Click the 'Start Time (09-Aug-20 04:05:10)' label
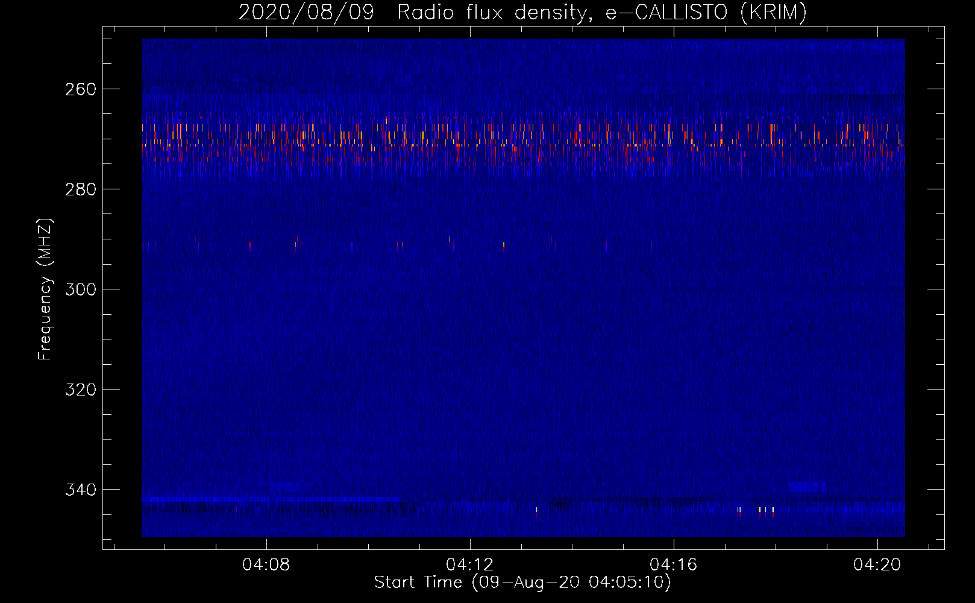This screenshot has width=975, height=603. click(522, 582)
